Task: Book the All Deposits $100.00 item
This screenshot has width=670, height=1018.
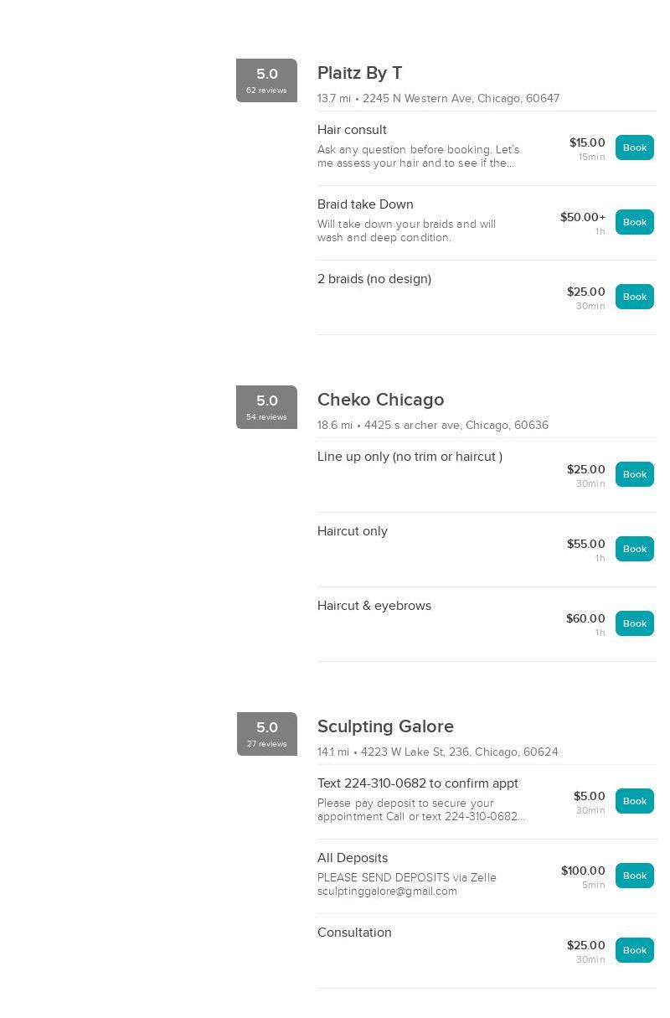Action: pos(634,876)
